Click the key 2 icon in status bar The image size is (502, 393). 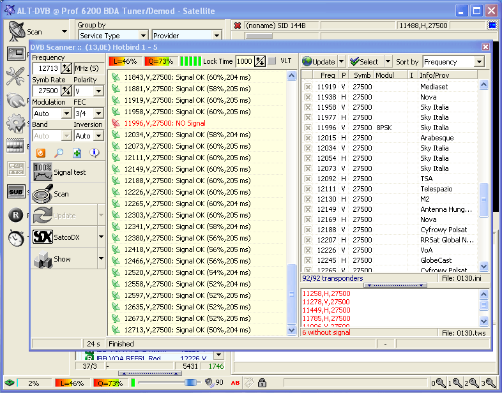tap(473, 383)
